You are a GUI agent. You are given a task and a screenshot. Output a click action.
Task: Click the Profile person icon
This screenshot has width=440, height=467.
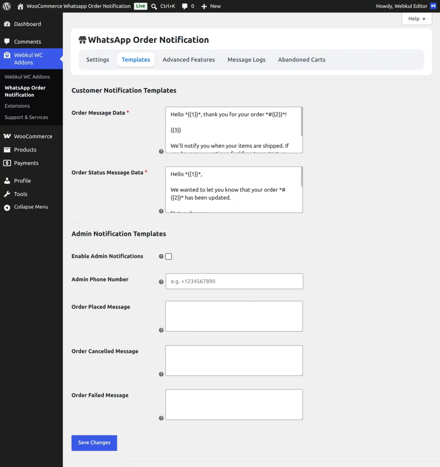(x=7, y=181)
